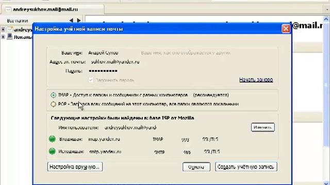Expand the andreysukhov account tree node

tap(3, 29)
